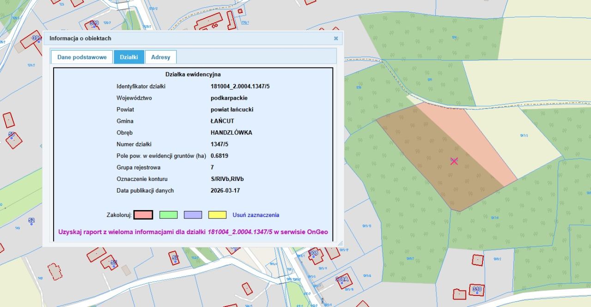Select the address point of building 53

pyautogui.click(x=114, y=267)
